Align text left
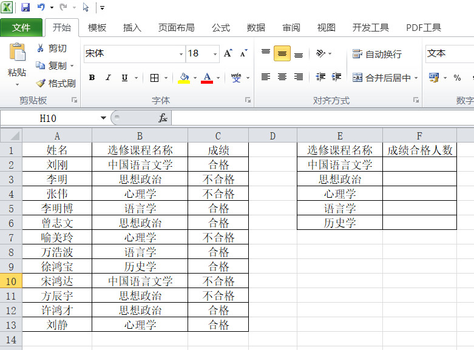The width and height of the screenshot is (474, 350). click(x=266, y=77)
